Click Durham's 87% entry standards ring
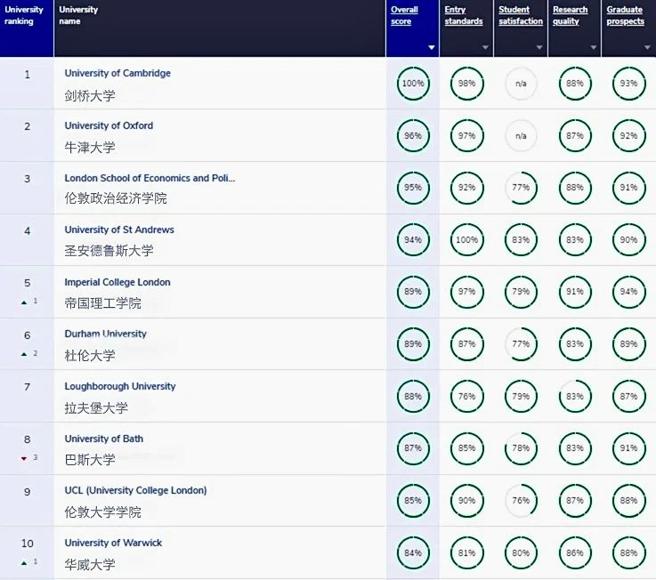Viewport: 656px width, 580px height. pos(467,344)
